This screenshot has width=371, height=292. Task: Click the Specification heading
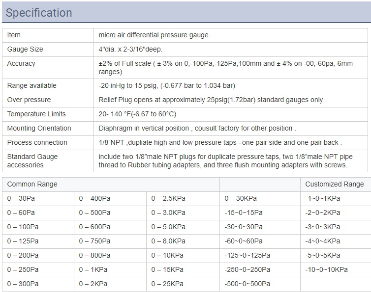(x=39, y=13)
